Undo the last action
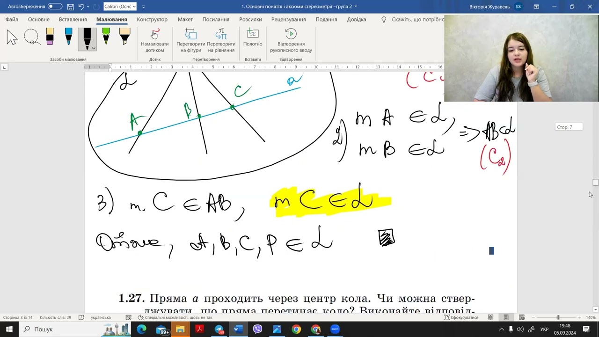The height and width of the screenshot is (337, 599). click(x=81, y=7)
